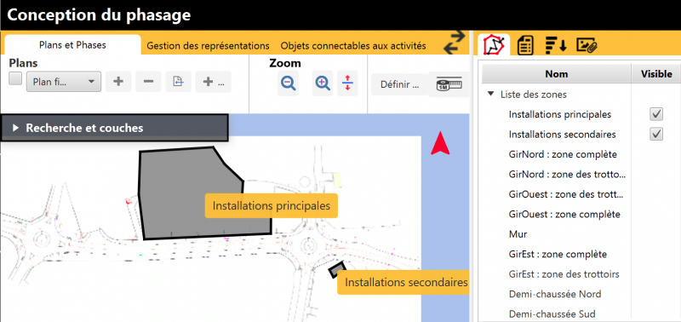The image size is (681, 322).
Task: Click the duplicate plan document icon
Action: pos(178,82)
